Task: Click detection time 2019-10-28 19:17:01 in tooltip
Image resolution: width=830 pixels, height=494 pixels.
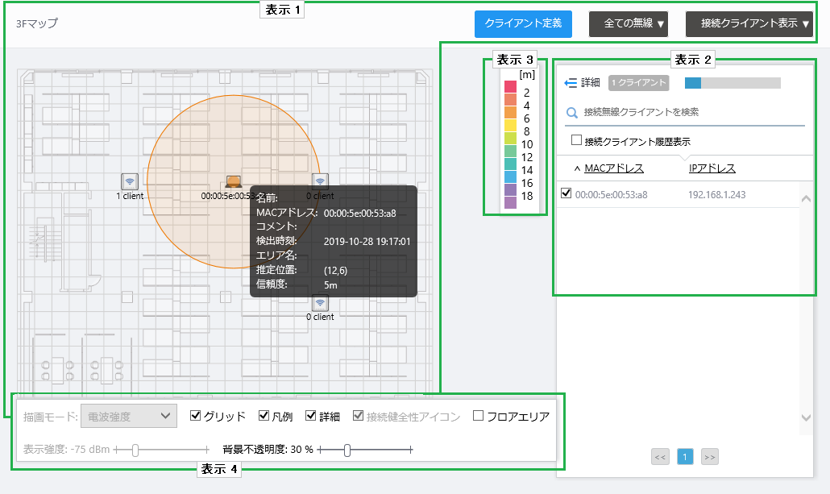Action: point(367,242)
